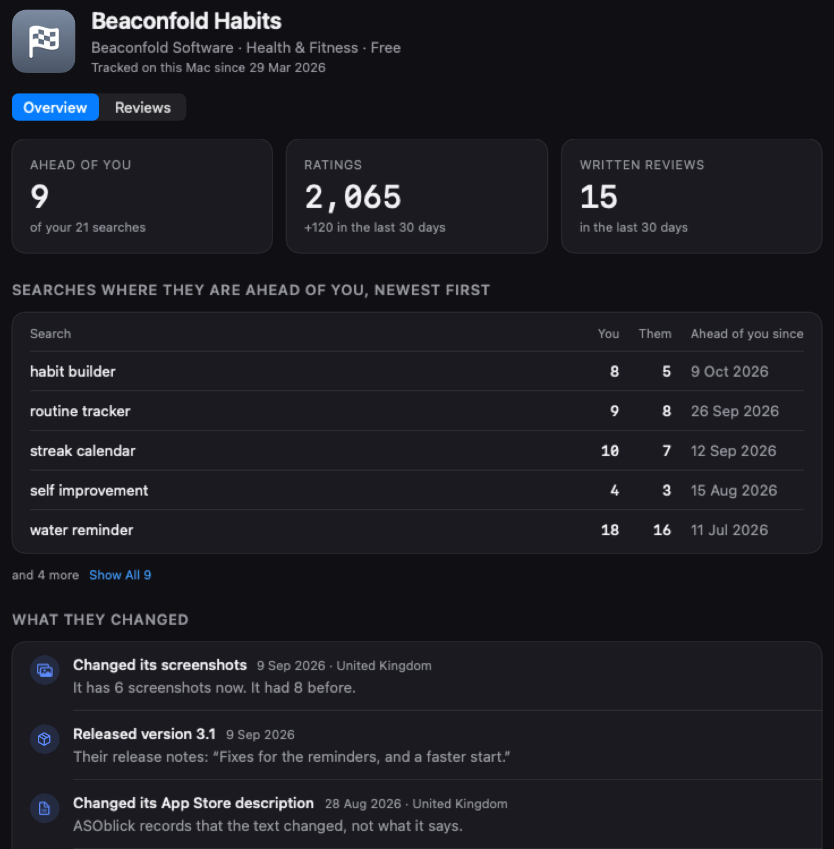Click the You column header
The image size is (834, 849).
(608, 334)
